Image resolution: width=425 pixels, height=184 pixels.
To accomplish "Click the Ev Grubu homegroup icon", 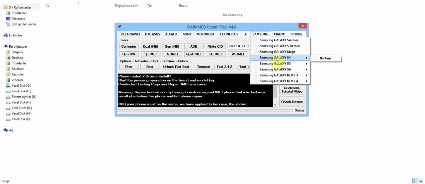I will pyautogui.click(x=5, y=35).
